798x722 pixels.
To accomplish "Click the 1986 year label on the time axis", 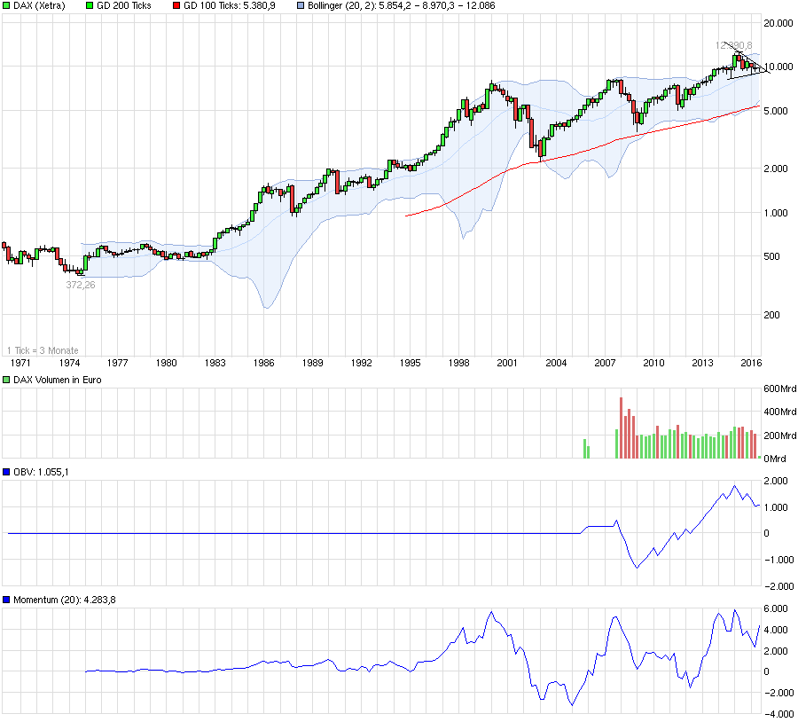I will pyautogui.click(x=263, y=363).
